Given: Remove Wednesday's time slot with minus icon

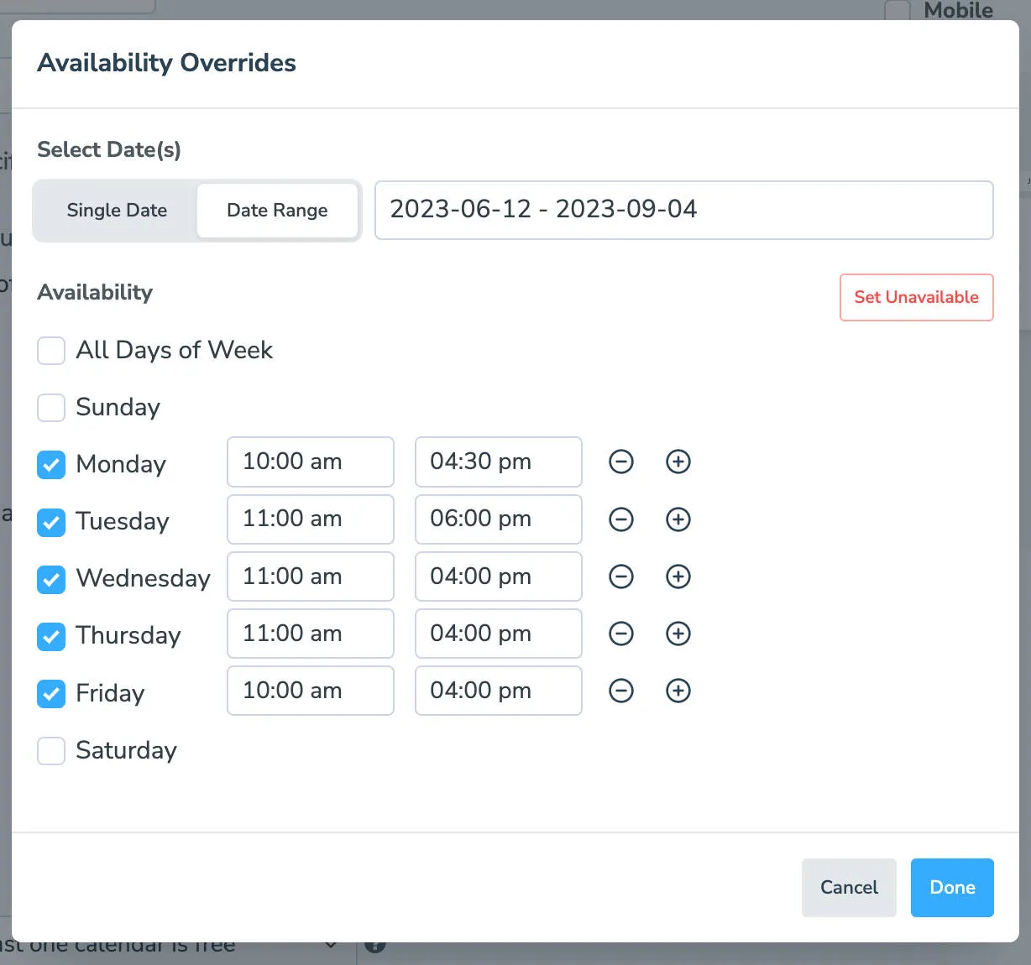Looking at the screenshot, I should coord(621,576).
